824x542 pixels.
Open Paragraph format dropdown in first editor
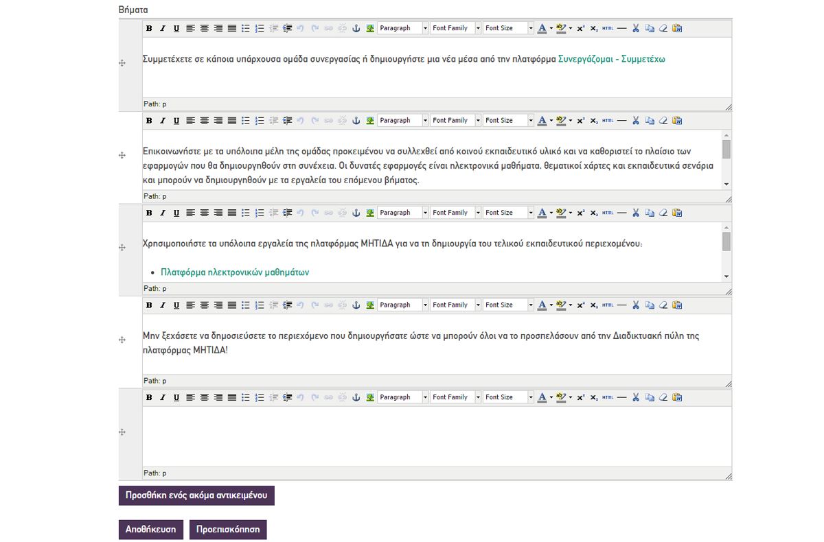click(402, 28)
